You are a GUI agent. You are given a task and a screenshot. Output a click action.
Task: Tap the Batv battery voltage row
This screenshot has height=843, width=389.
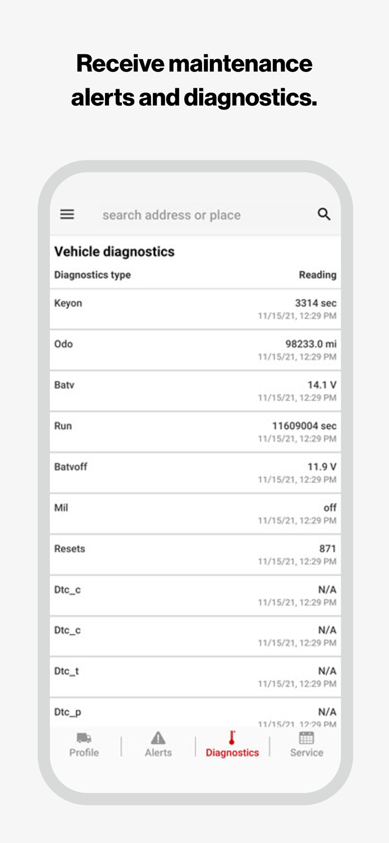195,391
